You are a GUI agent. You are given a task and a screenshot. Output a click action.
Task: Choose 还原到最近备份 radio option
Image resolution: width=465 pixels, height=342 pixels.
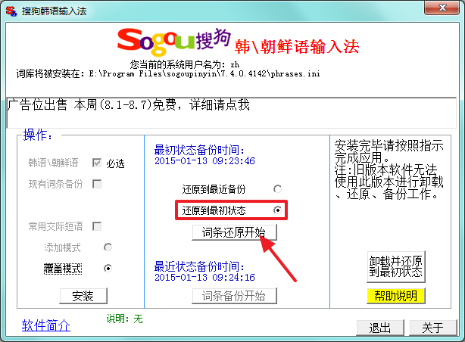277,189
